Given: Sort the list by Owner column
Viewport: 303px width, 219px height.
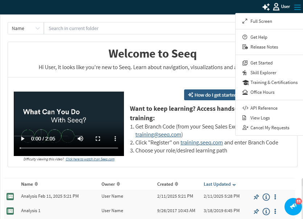Looking at the screenshot, I should coord(111,184).
